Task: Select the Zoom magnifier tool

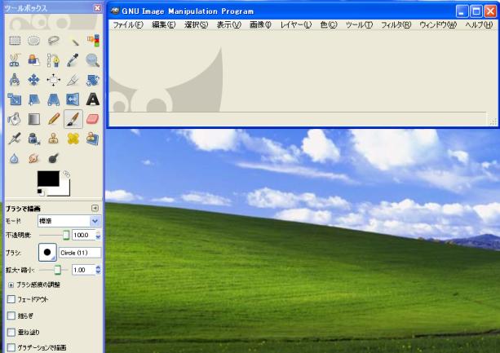Action: coord(93,60)
